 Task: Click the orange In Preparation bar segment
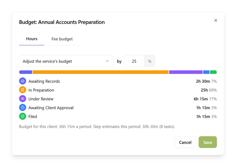coord(100,72)
